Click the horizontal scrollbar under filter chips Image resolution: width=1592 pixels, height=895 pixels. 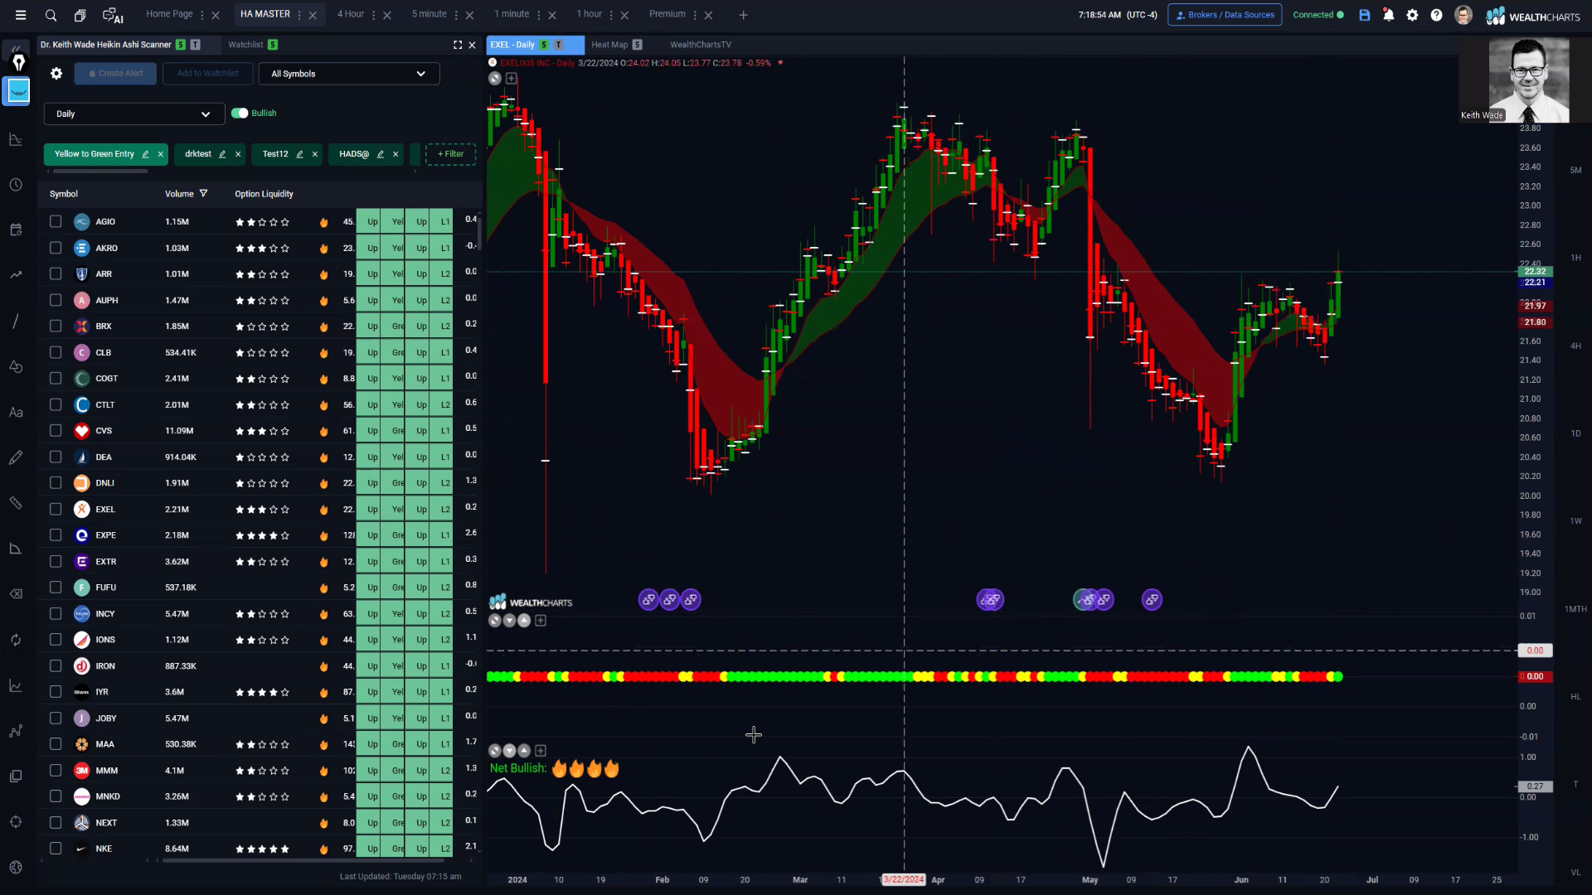pyautogui.click(x=99, y=172)
